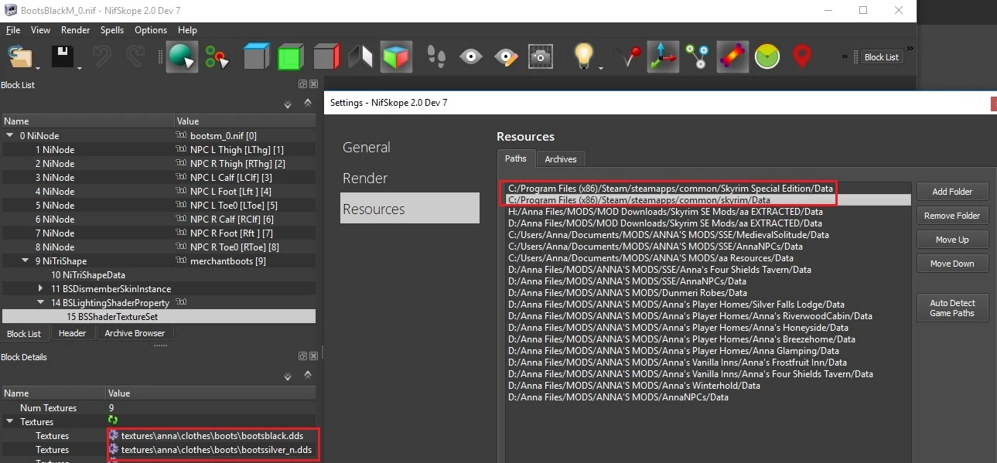The image size is (997, 463).
Task: Click the black and white flip-view icon
Action: click(x=360, y=57)
